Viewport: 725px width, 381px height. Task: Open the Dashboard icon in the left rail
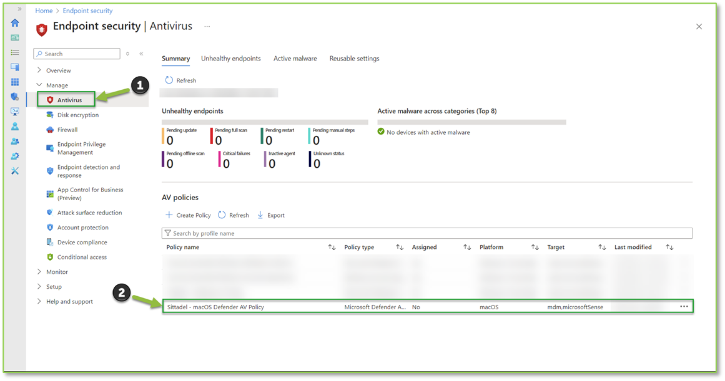tap(14, 38)
